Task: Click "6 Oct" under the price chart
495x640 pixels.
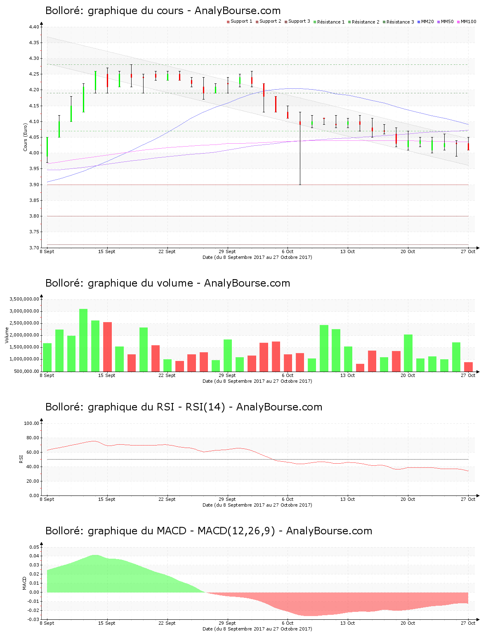Action: (288, 251)
